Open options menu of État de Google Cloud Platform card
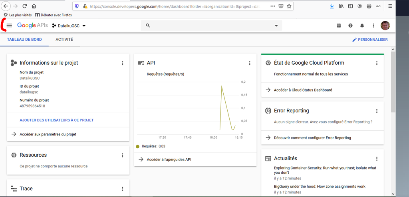 (x=376, y=63)
